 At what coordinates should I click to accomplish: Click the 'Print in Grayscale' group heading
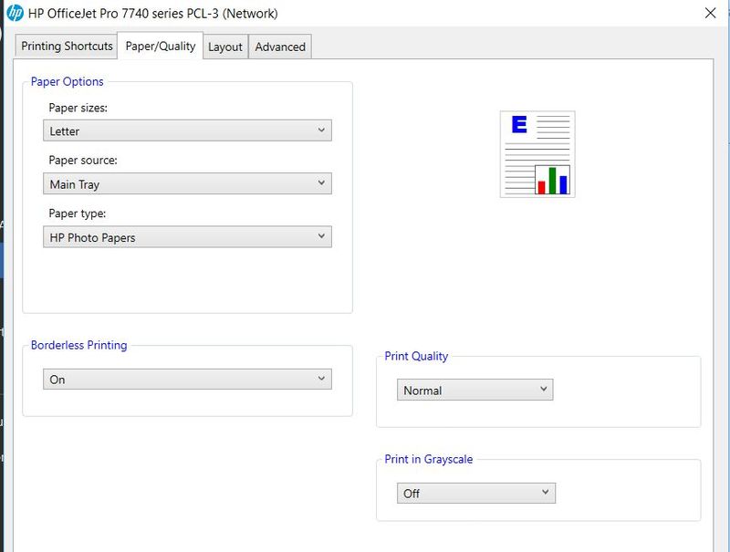click(428, 459)
